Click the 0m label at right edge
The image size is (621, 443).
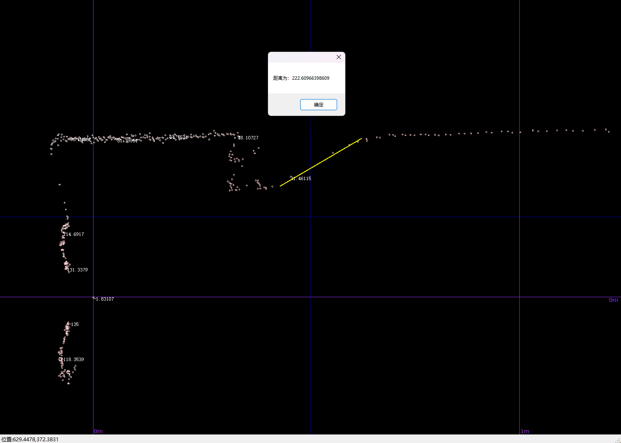tap(613, 300)
